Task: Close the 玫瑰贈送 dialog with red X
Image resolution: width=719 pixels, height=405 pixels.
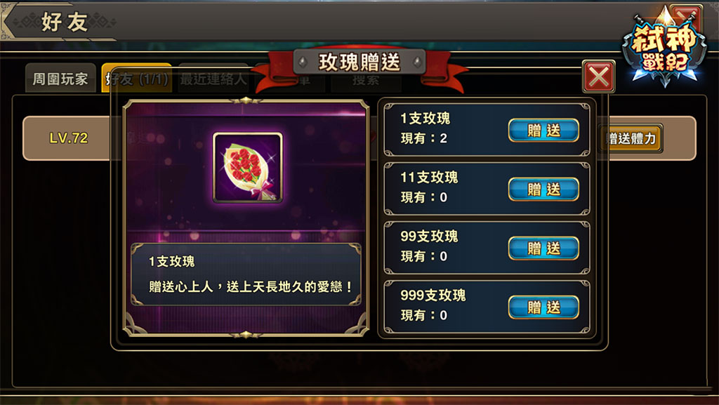Action: click(598, 77)
